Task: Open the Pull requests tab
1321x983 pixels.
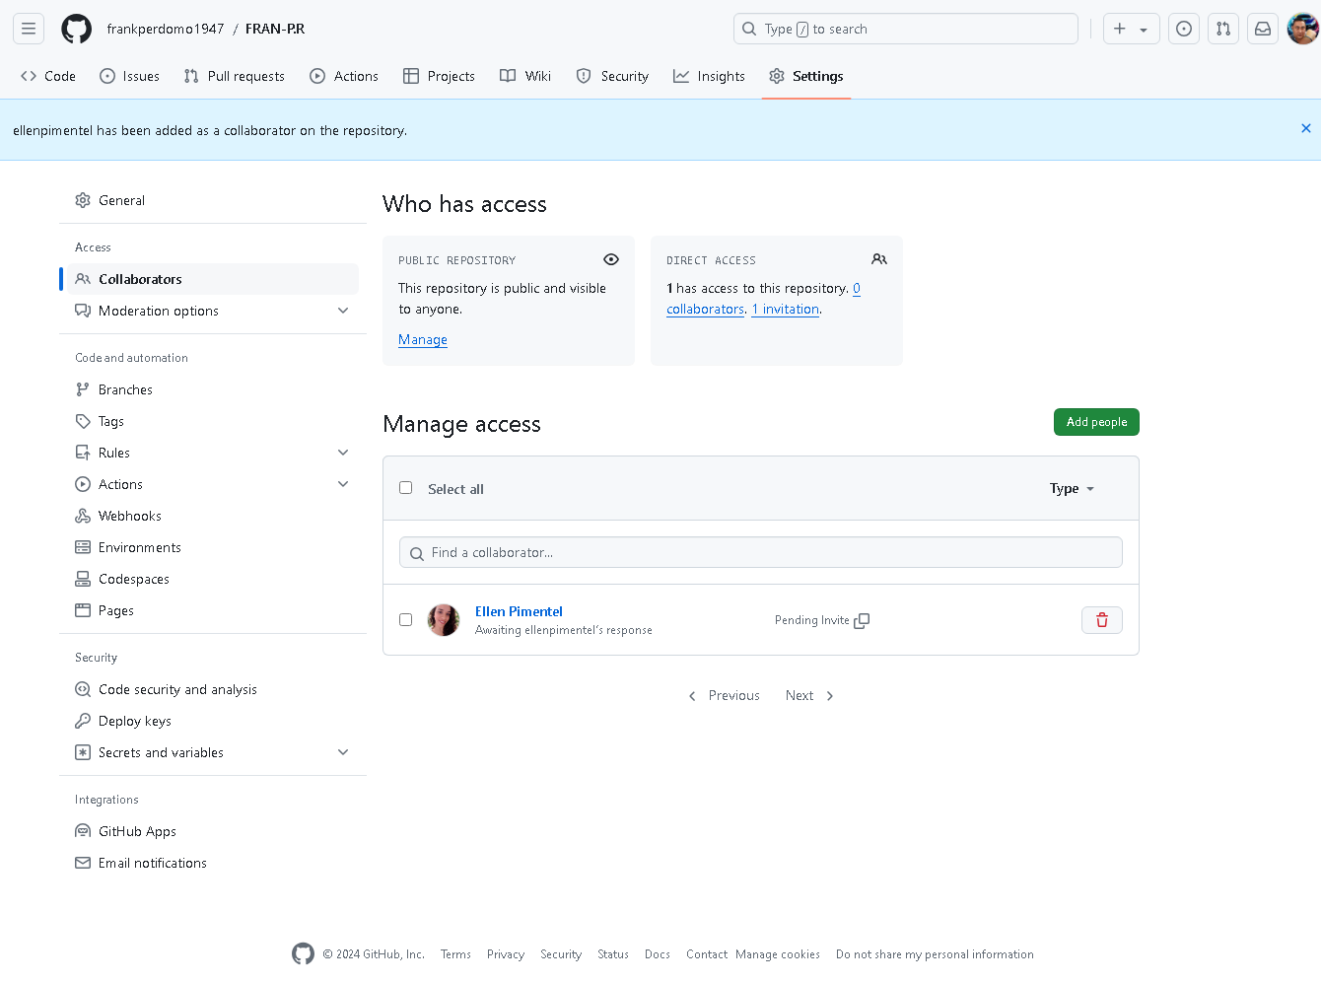Action: [x=235, y=76]
